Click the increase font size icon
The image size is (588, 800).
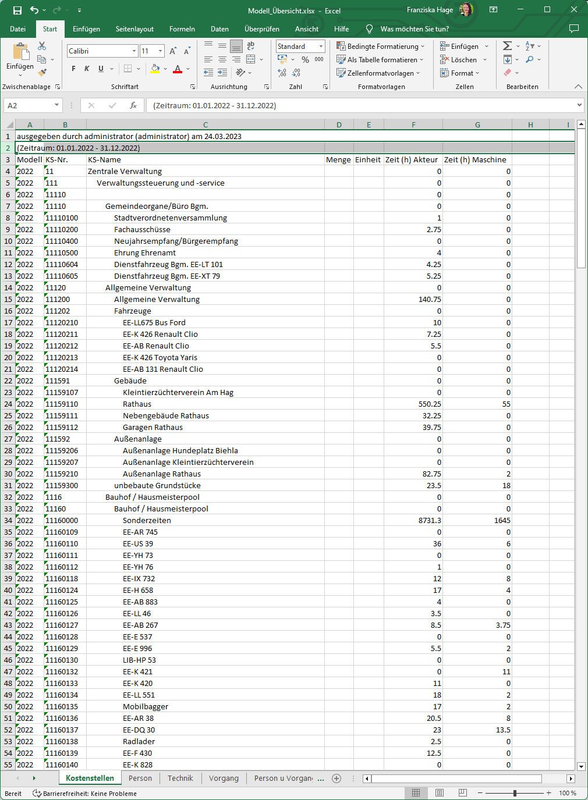(173, 51)
